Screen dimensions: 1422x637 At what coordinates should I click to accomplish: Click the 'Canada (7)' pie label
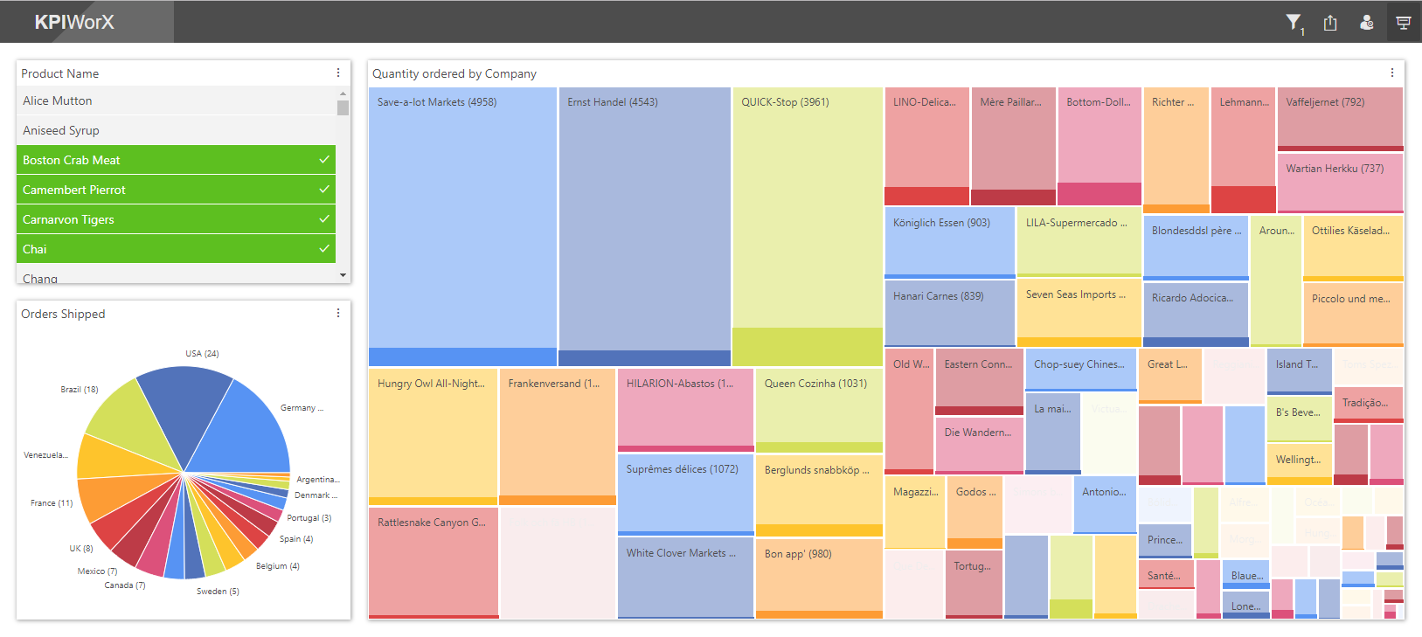coord(125,585)
